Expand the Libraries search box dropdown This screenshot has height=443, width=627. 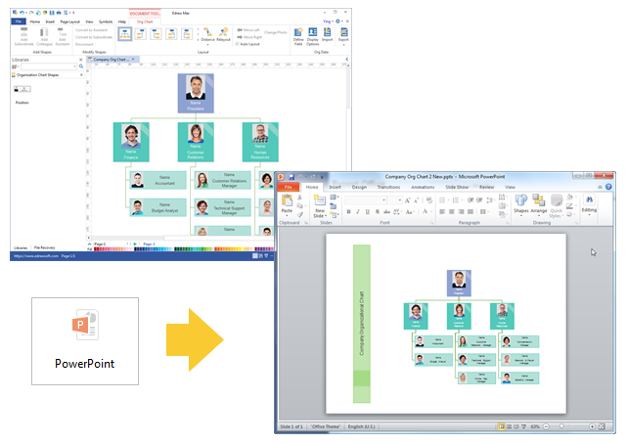pyautogui.click(x=74, y=66)
